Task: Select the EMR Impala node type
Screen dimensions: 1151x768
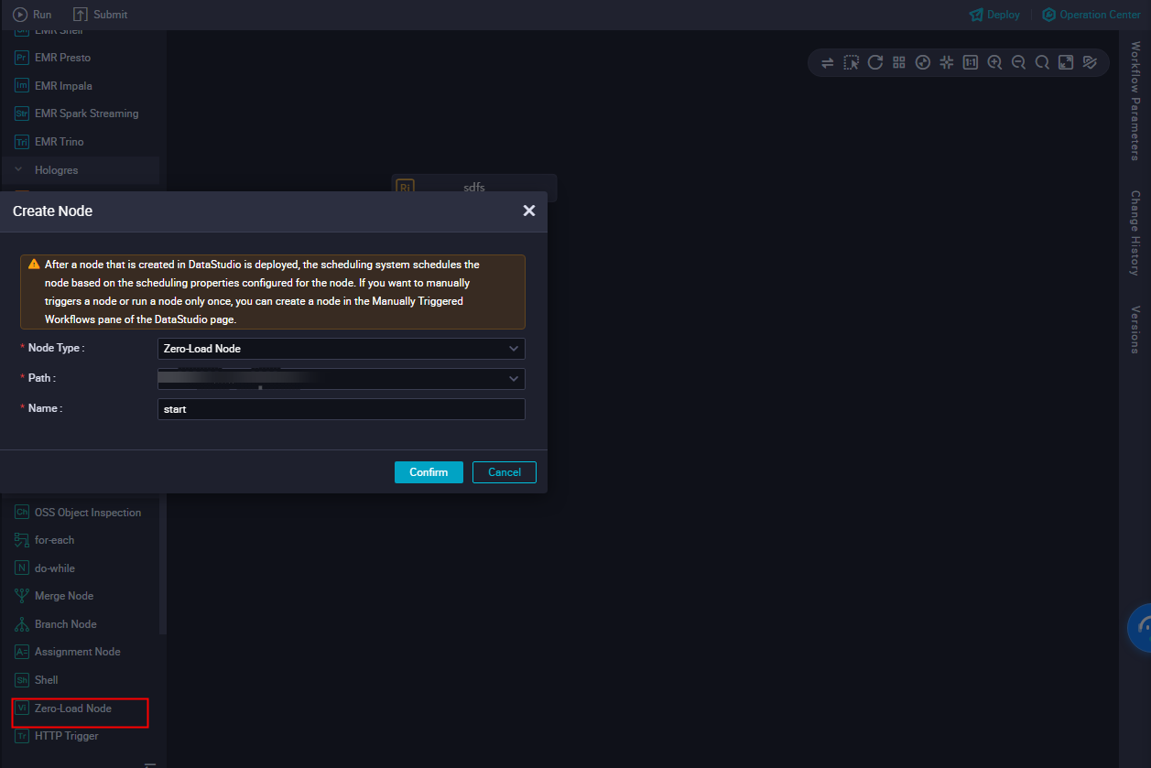Action: click(x=54, y=86)
